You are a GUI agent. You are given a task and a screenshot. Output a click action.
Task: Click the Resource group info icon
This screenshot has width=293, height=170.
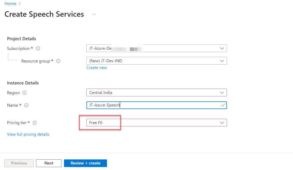click(58, 61)
